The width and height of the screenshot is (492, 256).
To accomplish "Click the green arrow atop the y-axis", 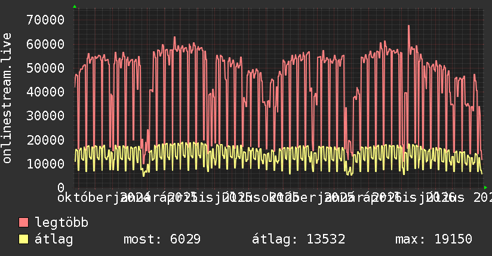I will pos(75,7).
